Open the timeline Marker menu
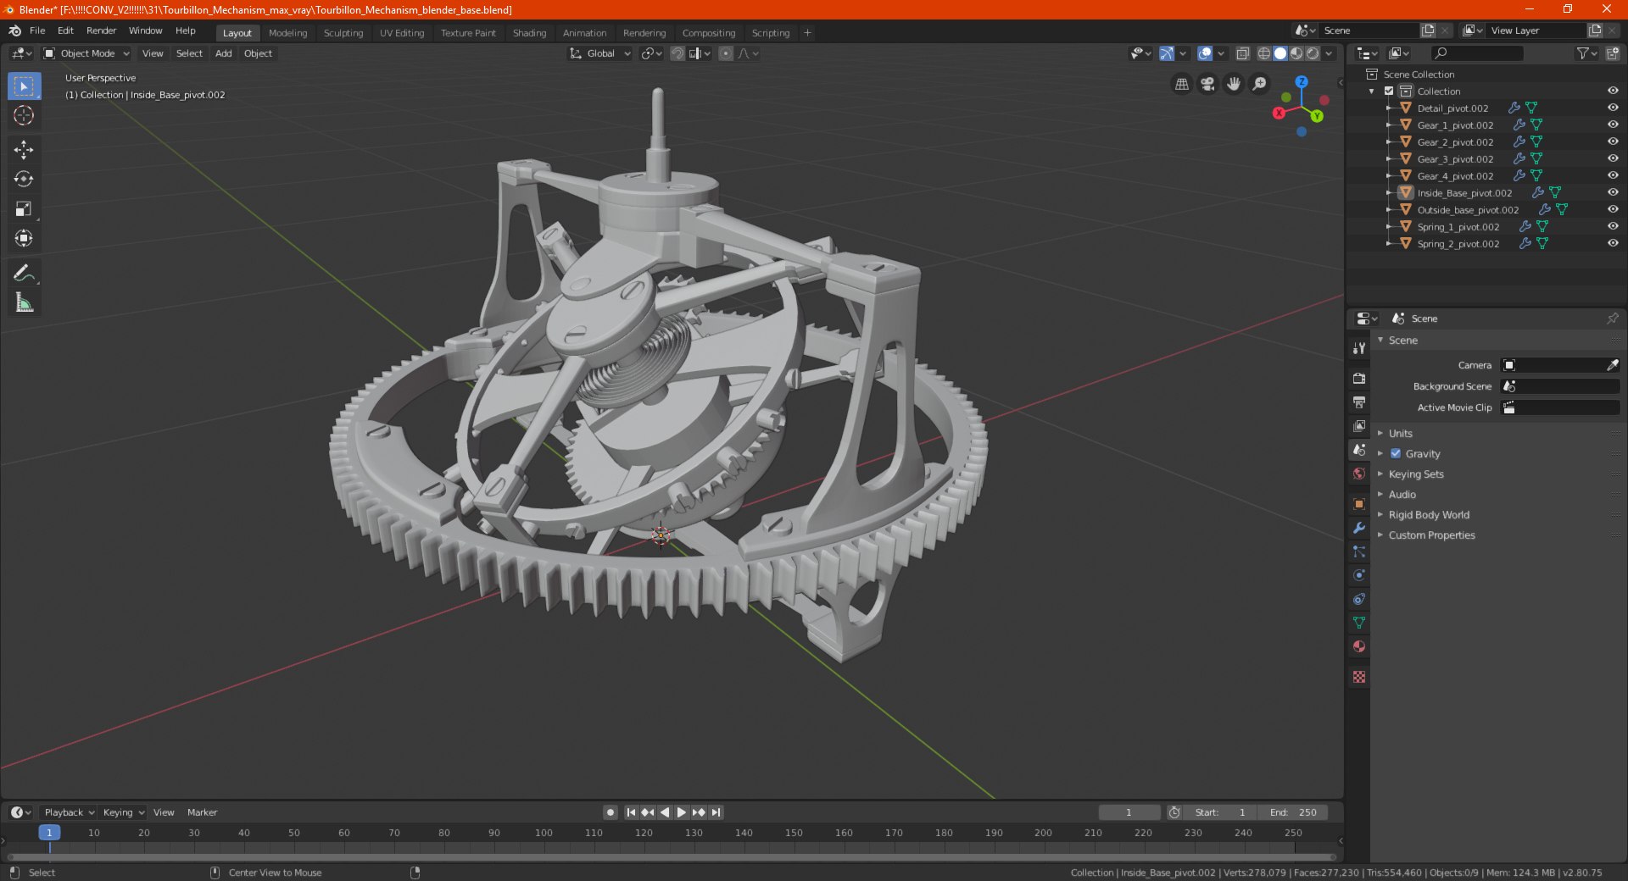Viewport: 1628px width, 881px height. [202, 812]
